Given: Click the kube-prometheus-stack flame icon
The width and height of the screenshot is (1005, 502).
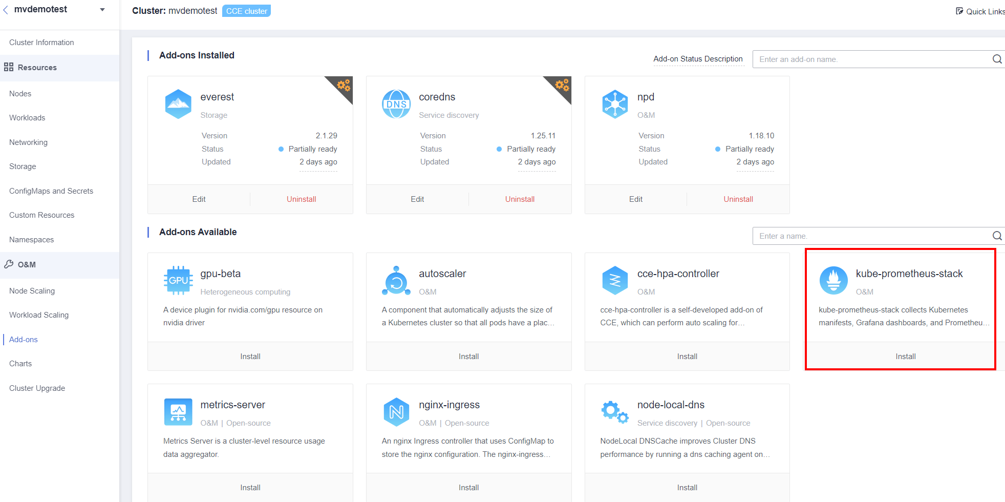Looking at the screenshot, I should click(x=833, y=281).
